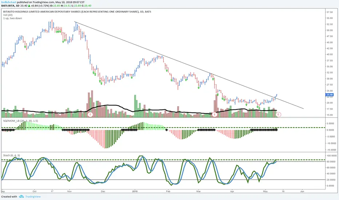
Task: Click the 'Stoch (6, 4, 3)' indicator label
Action: pyautogui.click(x=12, y=155)
